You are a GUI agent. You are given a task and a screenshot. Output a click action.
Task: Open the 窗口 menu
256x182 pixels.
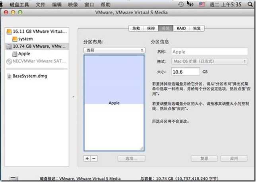coord(89,4)
